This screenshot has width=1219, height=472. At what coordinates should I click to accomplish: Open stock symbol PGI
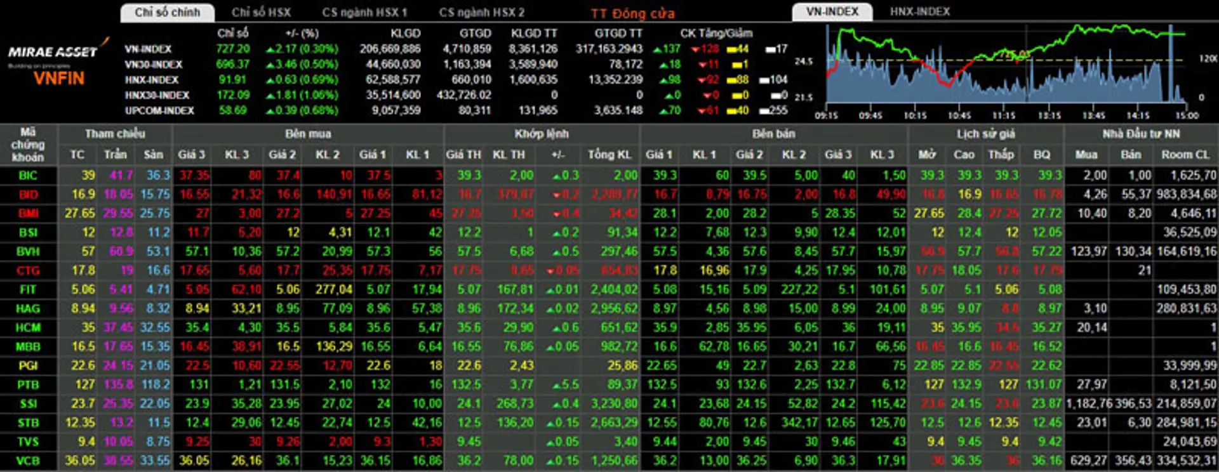[28, 366]
